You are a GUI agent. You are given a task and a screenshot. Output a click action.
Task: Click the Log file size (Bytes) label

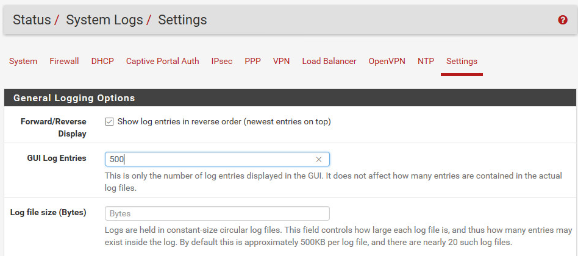(48, 212)
